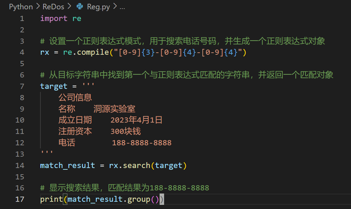Click the "300块钱" text on line 11

126,131
